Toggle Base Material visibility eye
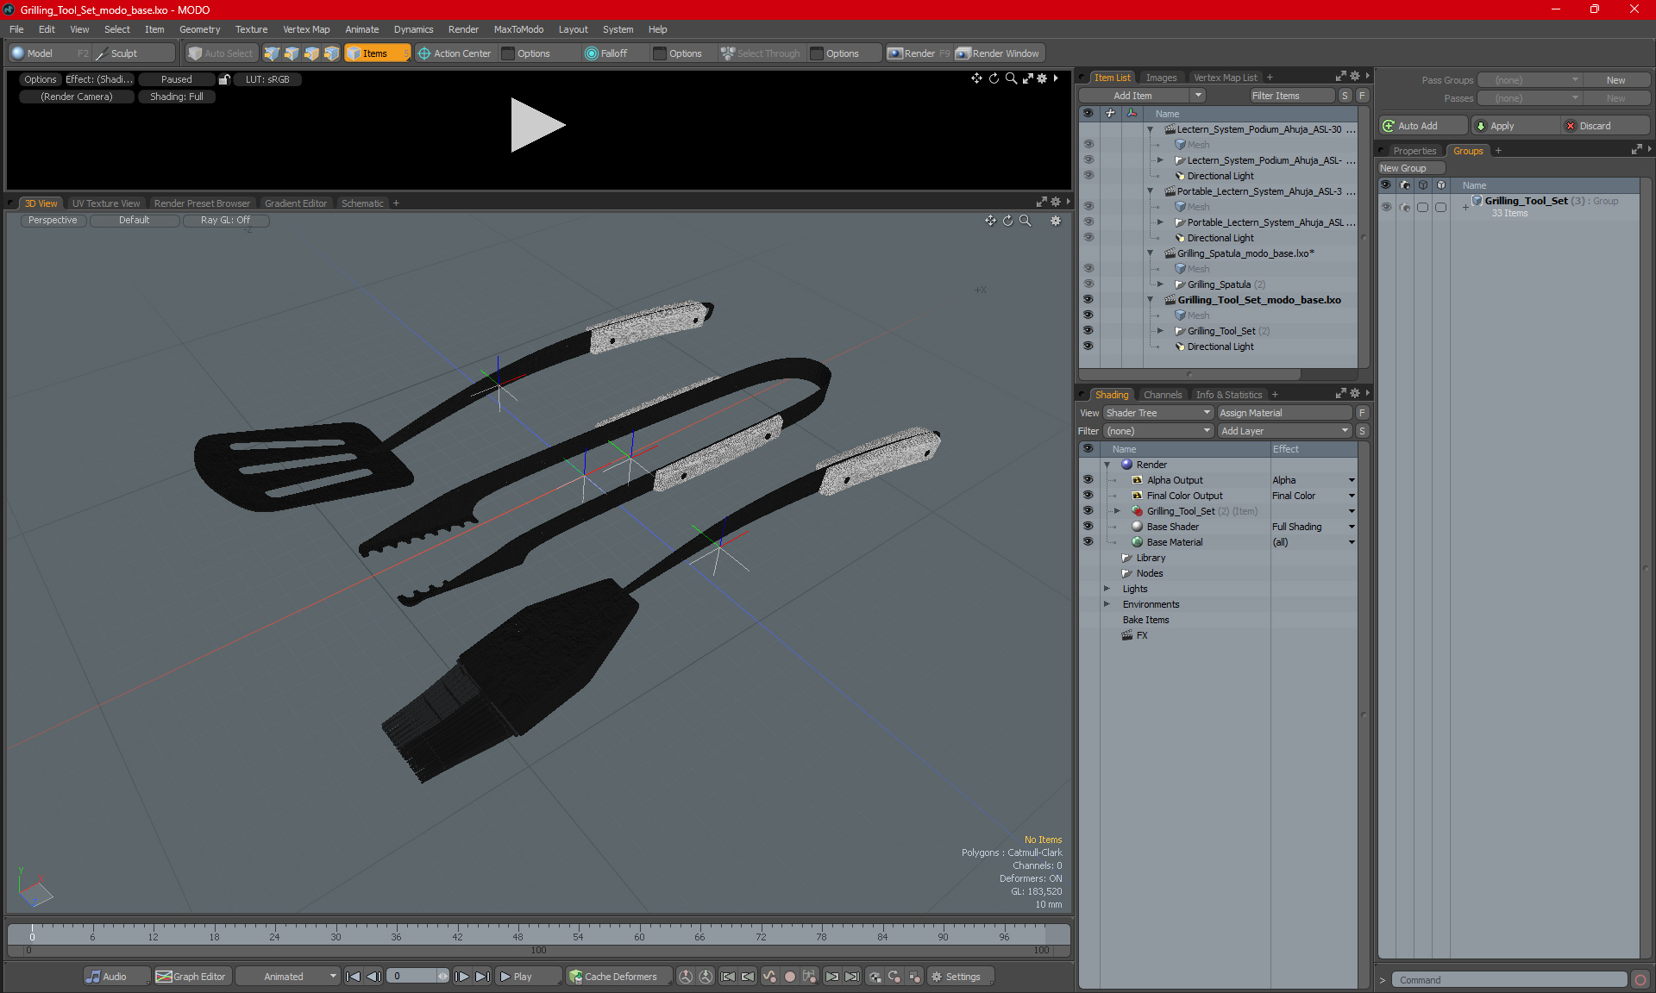1656x993 pixels. [x=1088, y=541]
